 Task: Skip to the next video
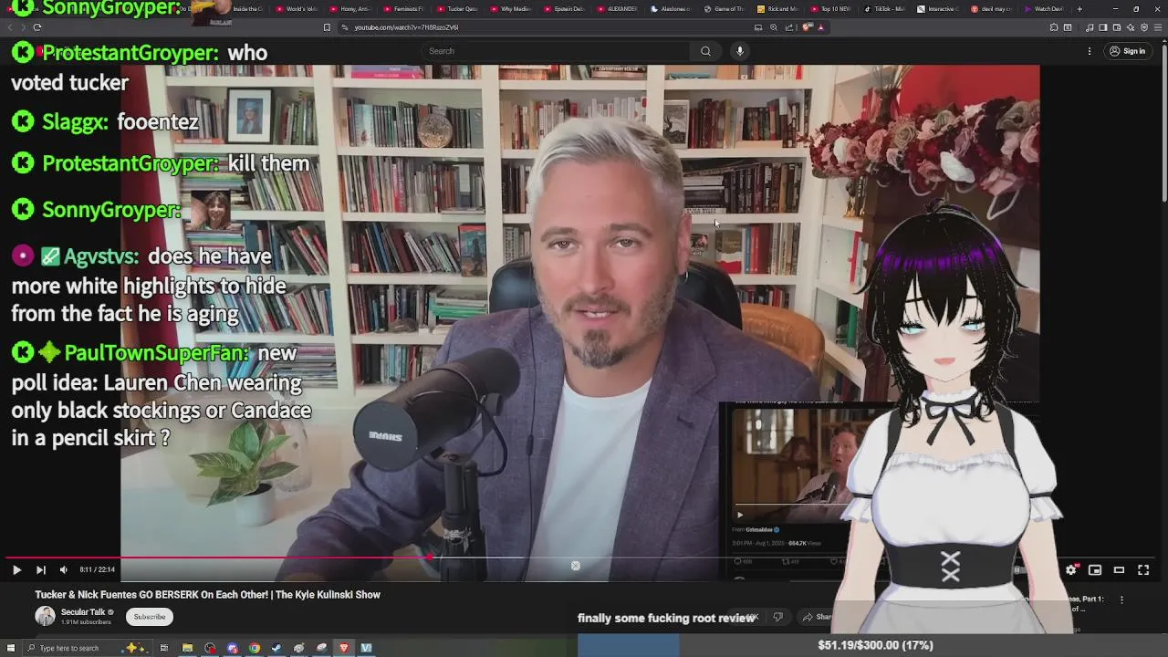[x=40, y=569]
